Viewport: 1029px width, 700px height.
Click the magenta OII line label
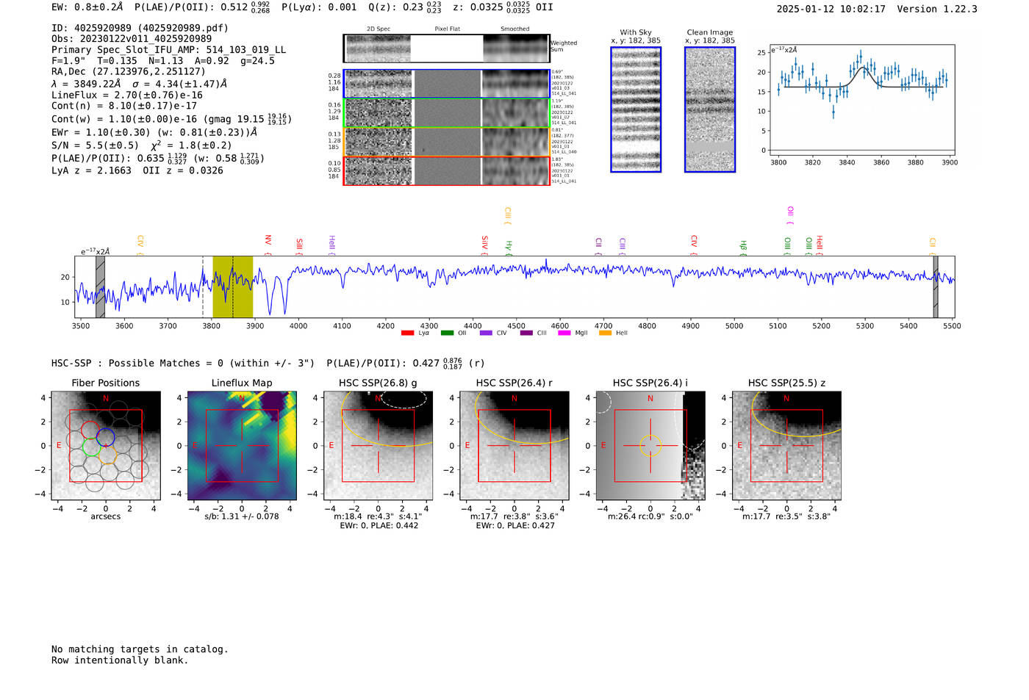click(x=790, y=215)
